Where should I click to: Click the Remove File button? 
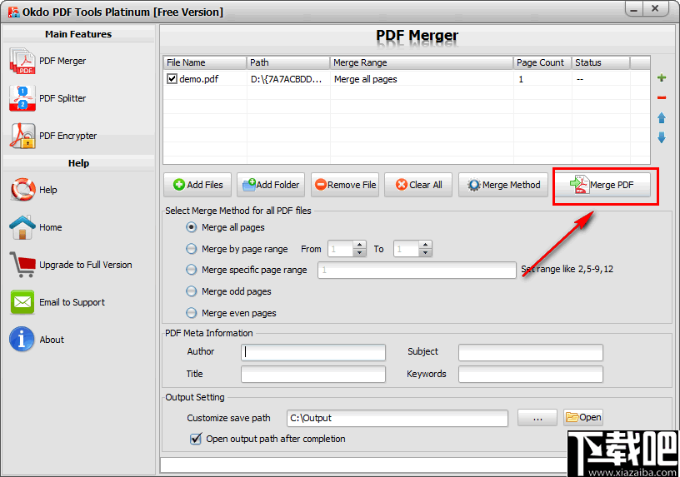(x=345, y=185)
